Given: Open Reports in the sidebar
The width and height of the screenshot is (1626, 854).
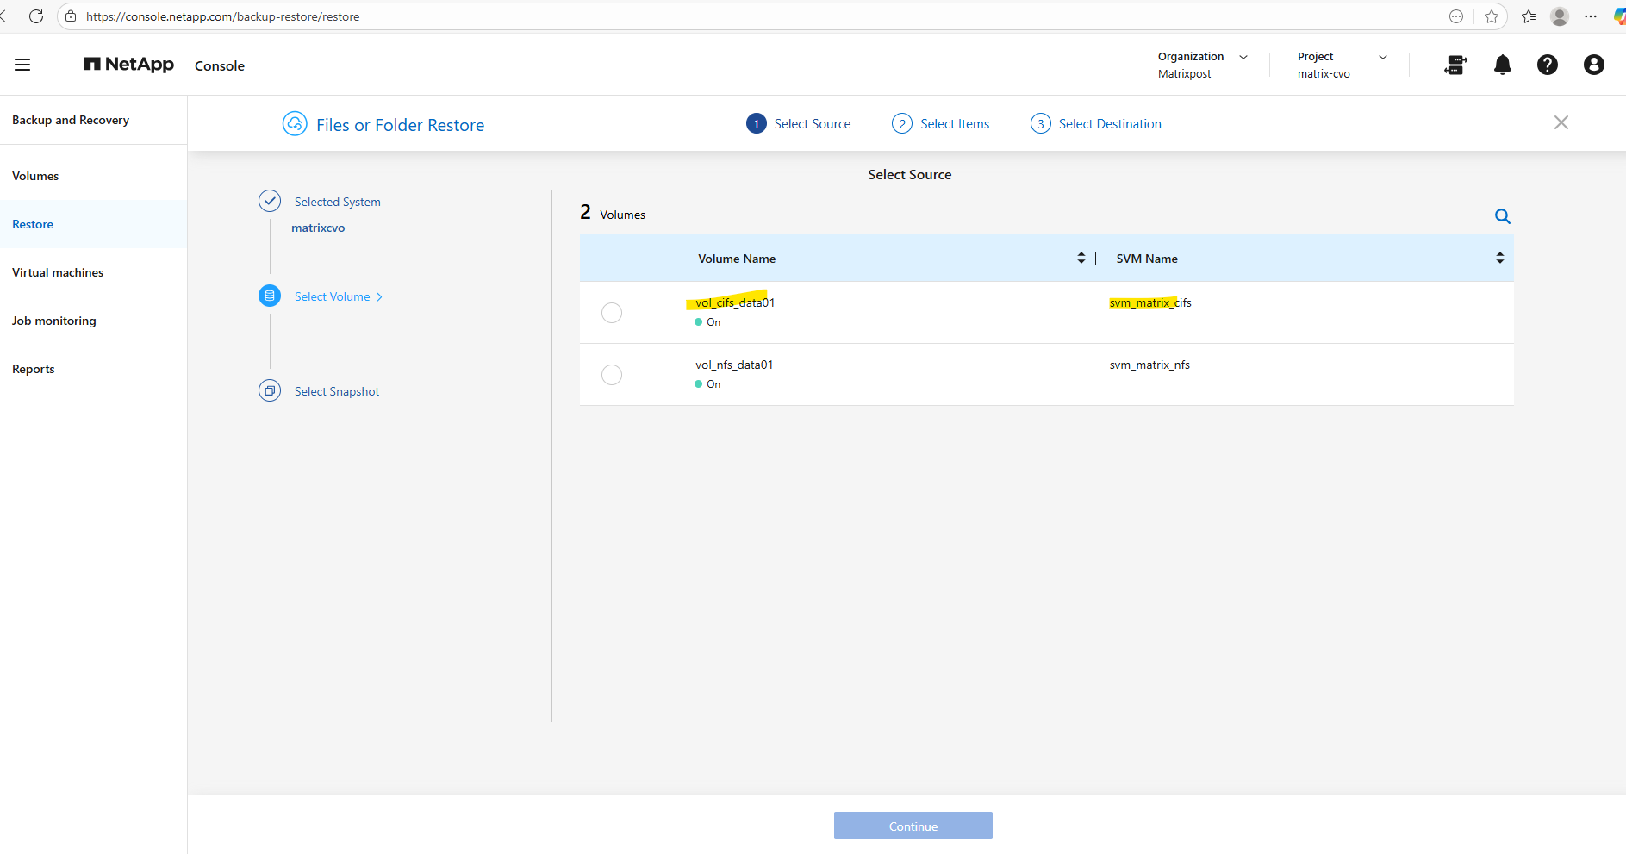Looking at the screenshot, I should point(34,369).
